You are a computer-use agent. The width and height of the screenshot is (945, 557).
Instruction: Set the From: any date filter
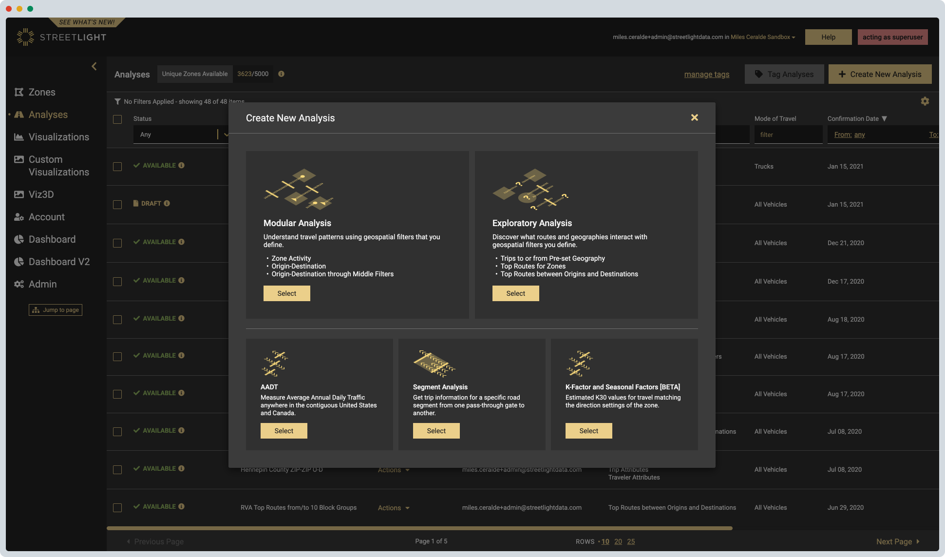point(850,134)
